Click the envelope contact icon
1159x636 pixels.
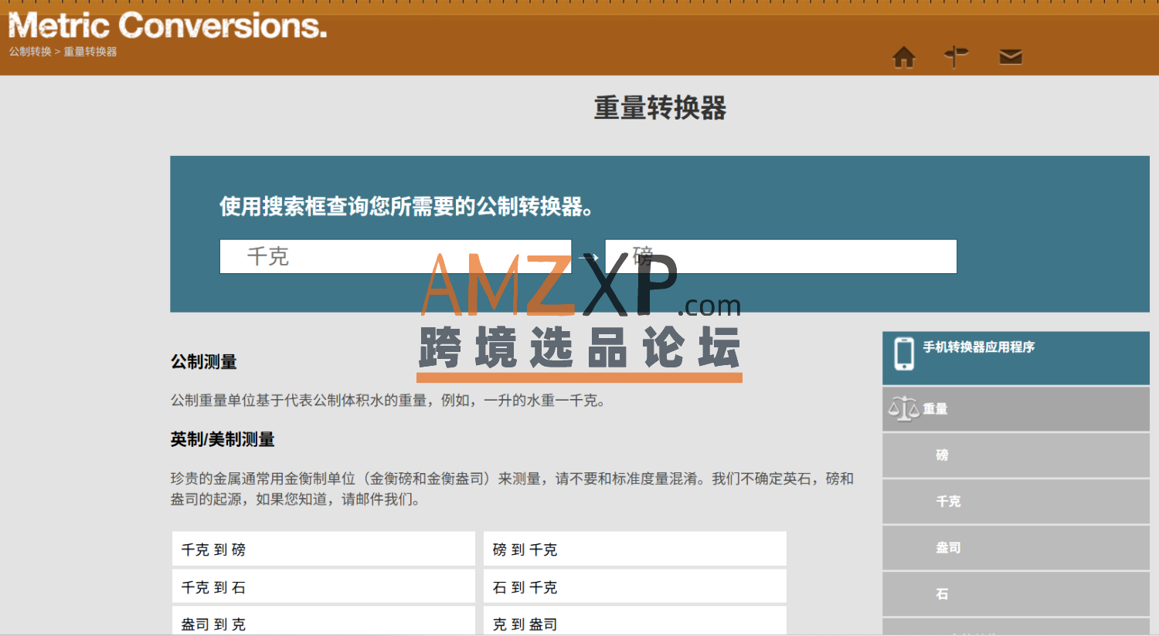click(x=1010, y=57)
